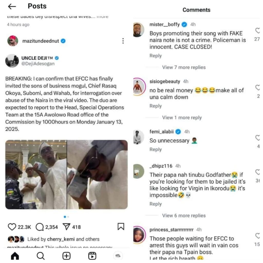Expand "View 6 more replies" thread
Viewport: 263px width, 263px height.
[184, 215]
